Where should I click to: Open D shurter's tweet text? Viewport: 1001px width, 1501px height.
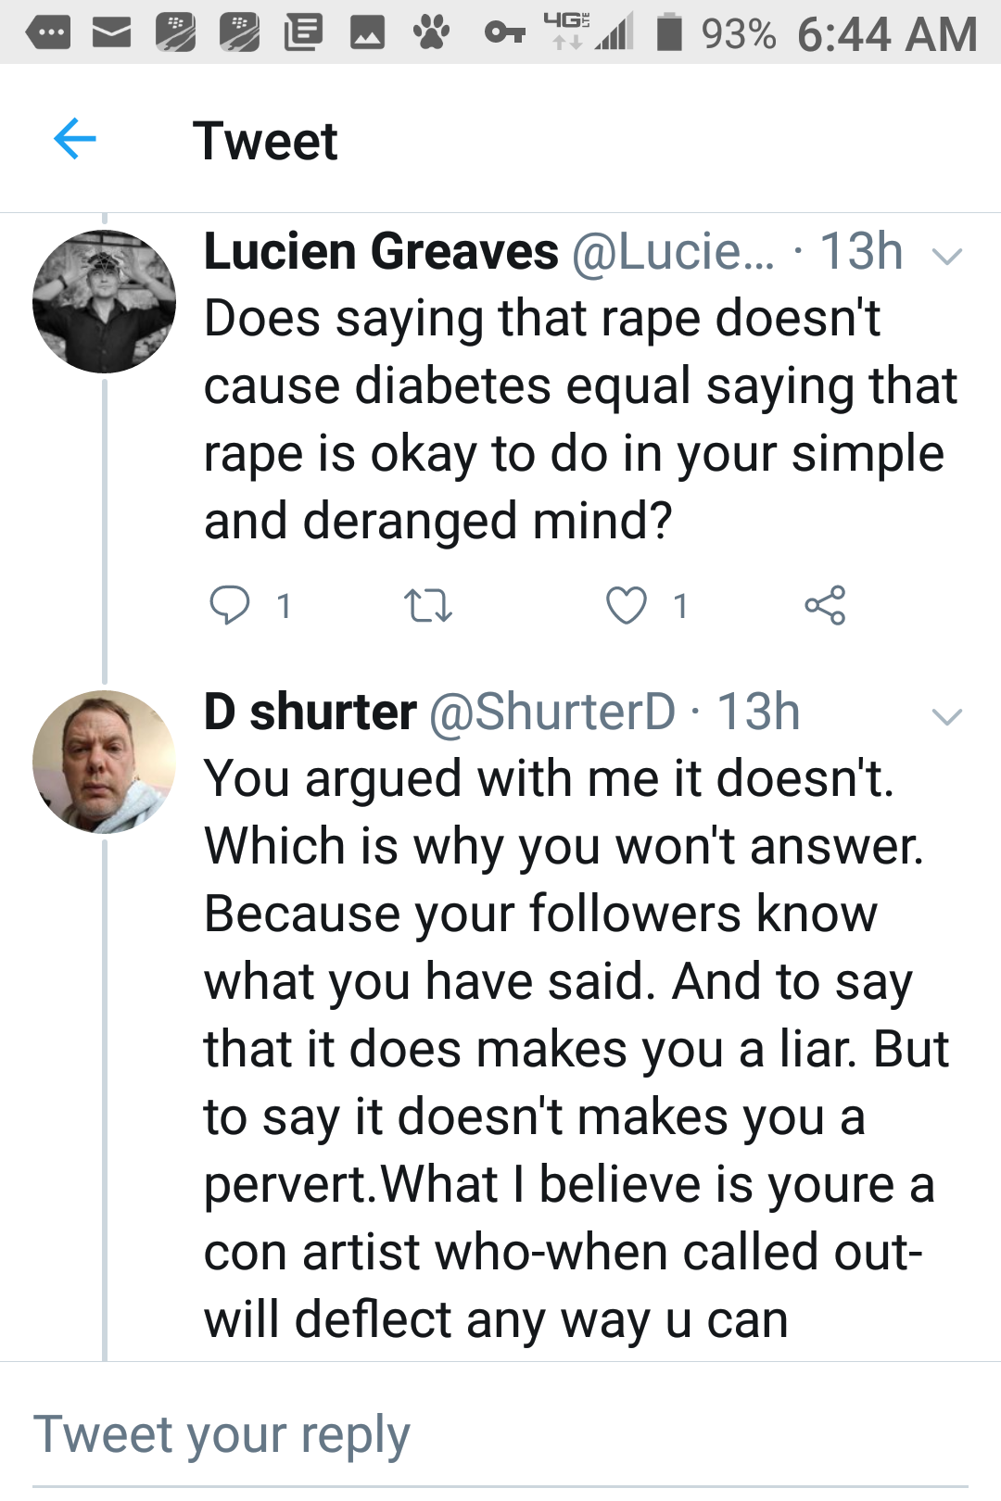575,1049
